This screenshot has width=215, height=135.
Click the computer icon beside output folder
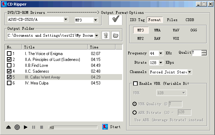coord(106,35)
